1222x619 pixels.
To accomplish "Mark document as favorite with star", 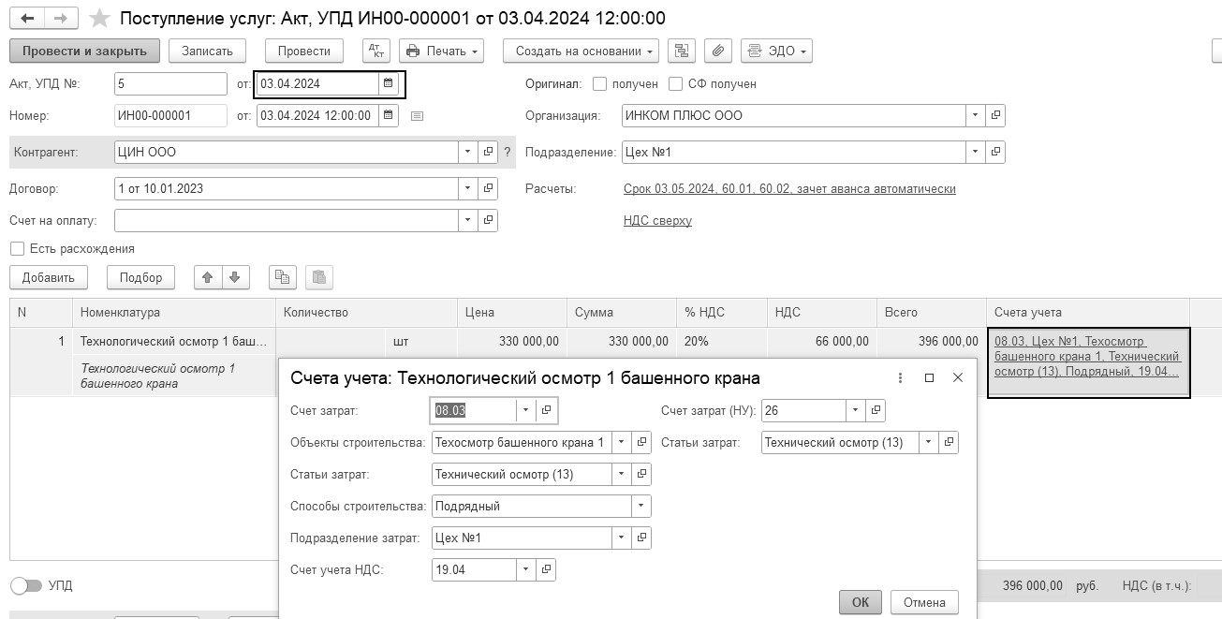I will 99,19.
